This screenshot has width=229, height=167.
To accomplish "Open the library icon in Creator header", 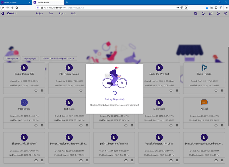I will [211, 13].
